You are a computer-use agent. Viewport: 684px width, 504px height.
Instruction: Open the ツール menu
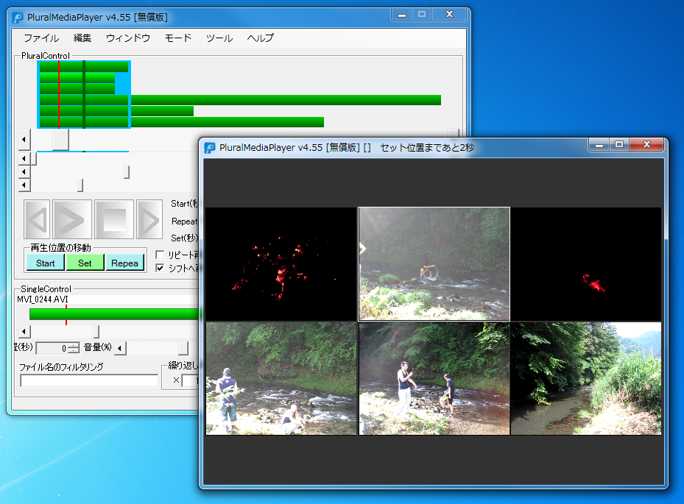point(219,38)
